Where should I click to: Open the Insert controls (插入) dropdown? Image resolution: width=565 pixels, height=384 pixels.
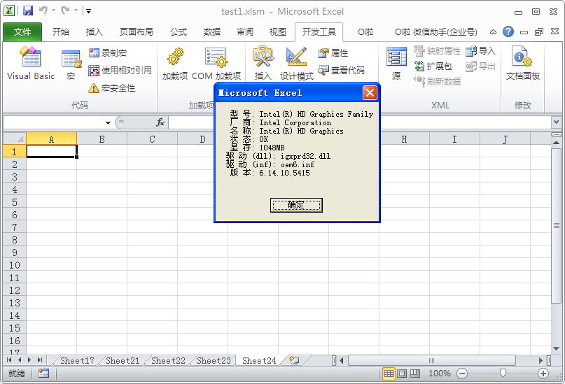point(263,64)
